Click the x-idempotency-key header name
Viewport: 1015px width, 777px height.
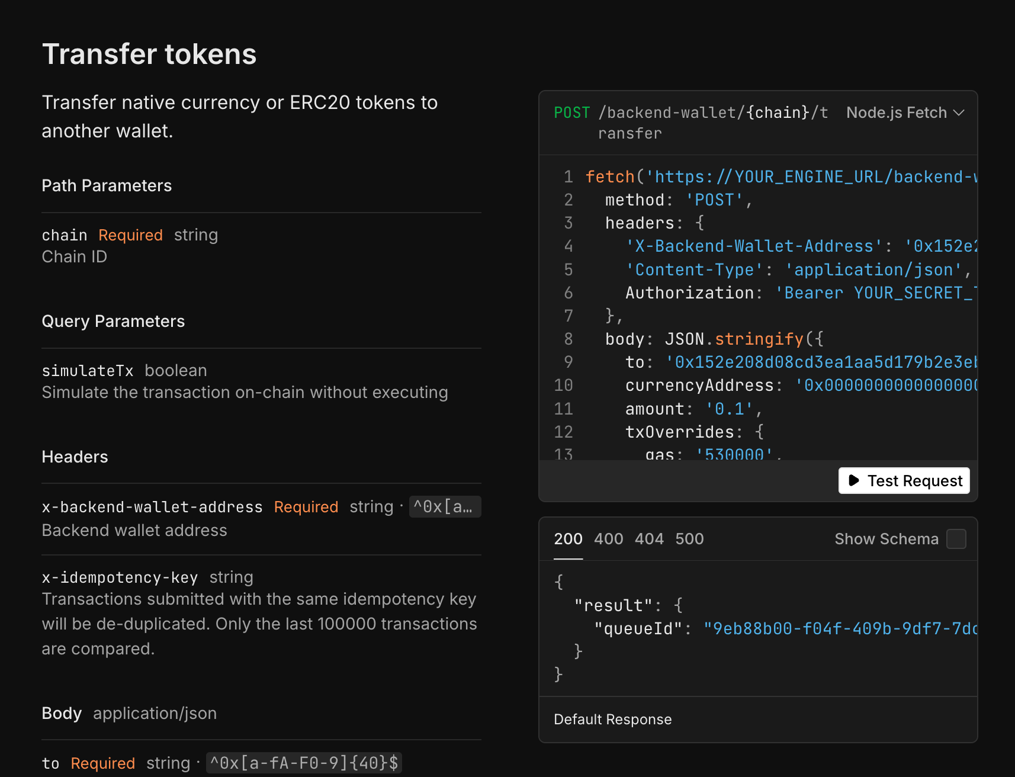120,577
